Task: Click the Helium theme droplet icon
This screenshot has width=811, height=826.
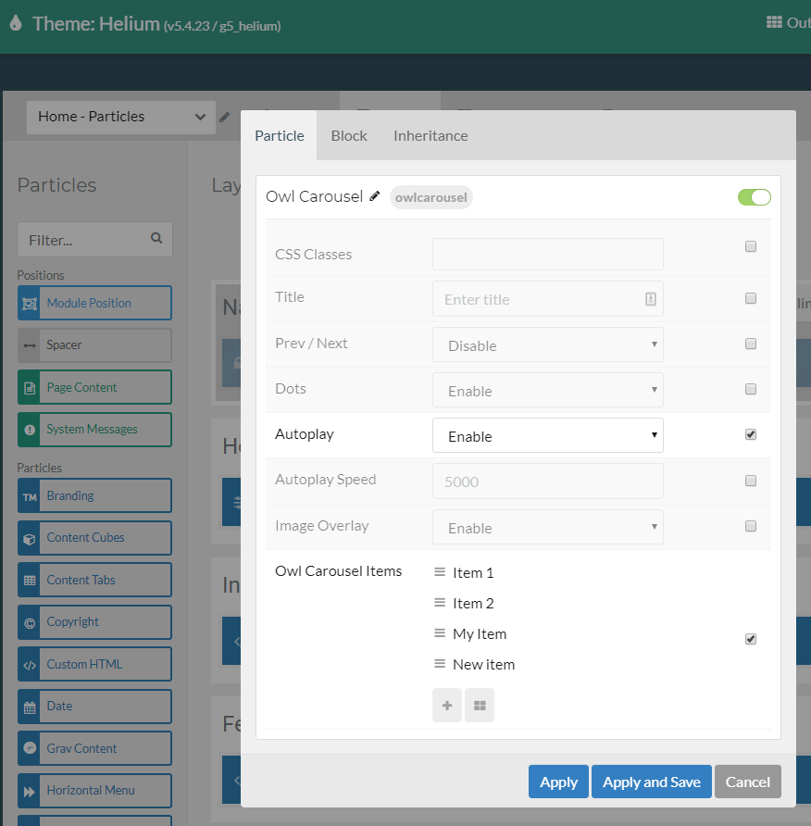Action: tap(16, 22)
